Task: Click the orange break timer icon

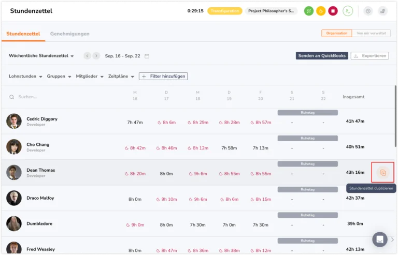Action: pos(321,11)
